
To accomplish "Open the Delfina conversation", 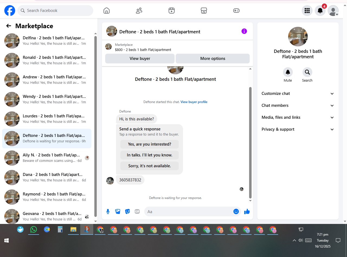I will tap(47, 41).
